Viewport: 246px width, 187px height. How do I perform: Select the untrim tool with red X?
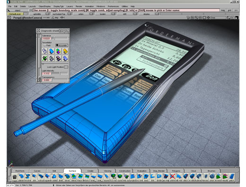(x=173, y=177)
